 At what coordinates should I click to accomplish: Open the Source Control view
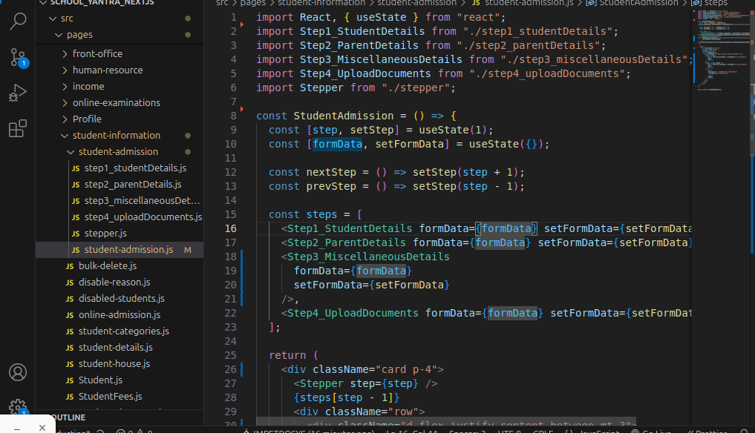[17, 57]
